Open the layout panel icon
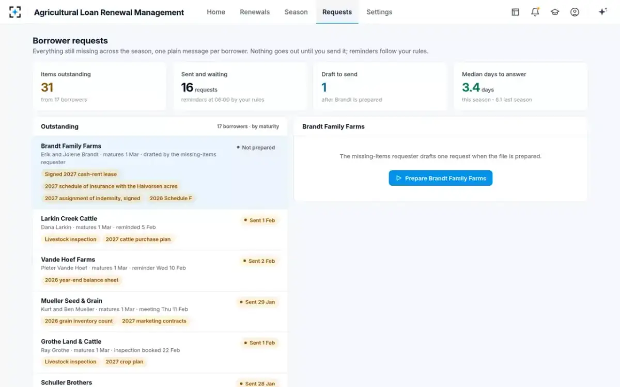Image resolution: width=620 pixels, height=387 pixels. tap(515, 12)
